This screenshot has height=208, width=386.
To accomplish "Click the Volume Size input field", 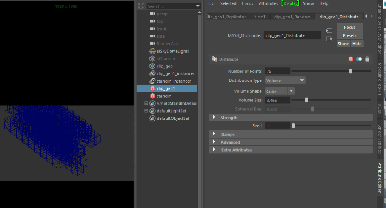I will click(277, 100).
